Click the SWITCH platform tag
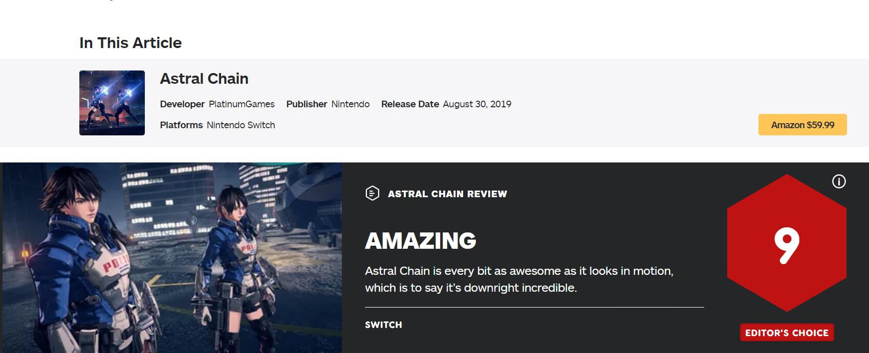Viewport: 869px width, 353px height. tap(383, 325)
